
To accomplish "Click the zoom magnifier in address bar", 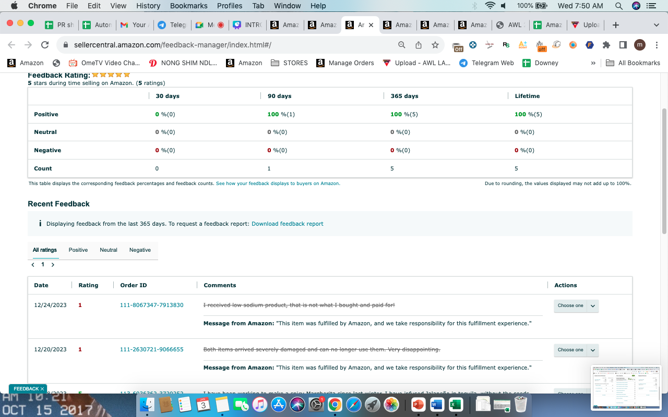I will (x=402, y=45).
